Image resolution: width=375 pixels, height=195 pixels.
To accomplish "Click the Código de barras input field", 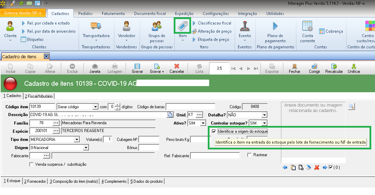I will click(x=190, y=107).
